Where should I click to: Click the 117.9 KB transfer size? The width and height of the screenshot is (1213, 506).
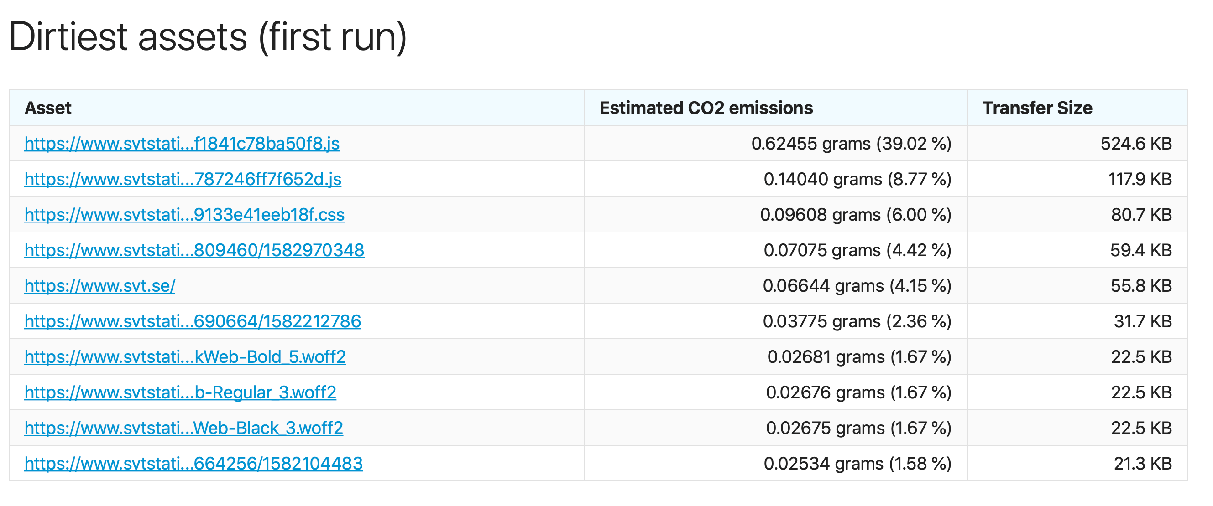(x=1140, y=179)
